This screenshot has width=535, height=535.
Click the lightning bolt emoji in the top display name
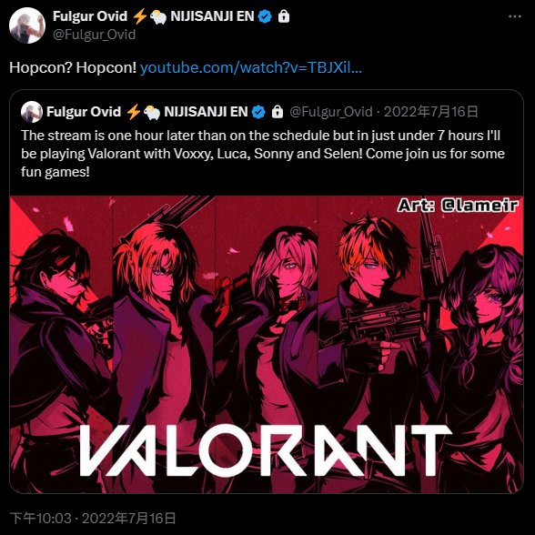(x=139, y=16)
